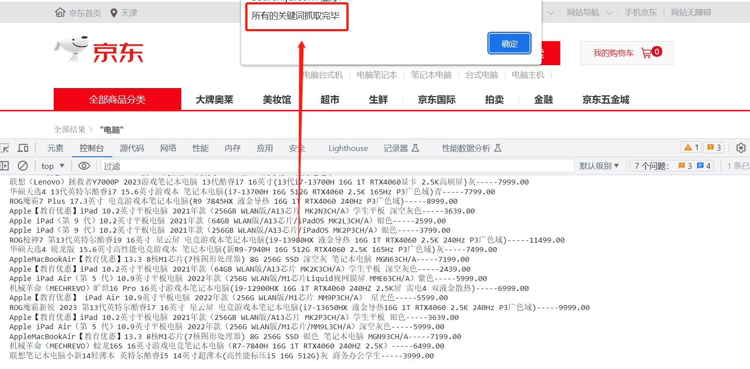Viewport: 750px width, 369px height.
Task: Switch to 应用 DevTools tab
Action: pos(265,148)
